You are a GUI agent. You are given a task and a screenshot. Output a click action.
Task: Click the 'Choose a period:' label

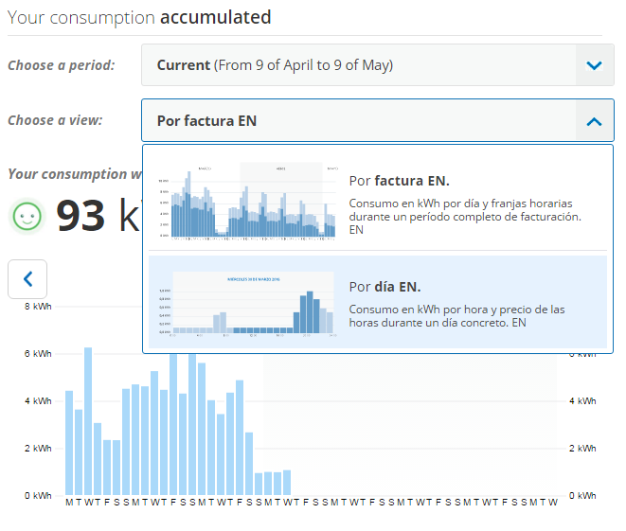tap(62, 65)
